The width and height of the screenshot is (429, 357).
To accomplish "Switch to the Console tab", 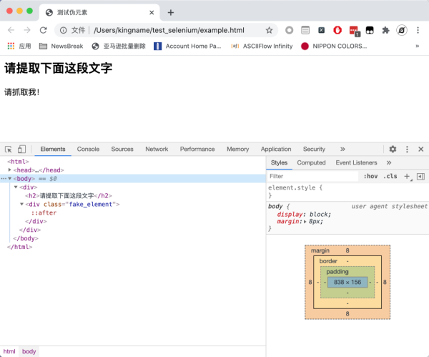I will pos(88,149).
